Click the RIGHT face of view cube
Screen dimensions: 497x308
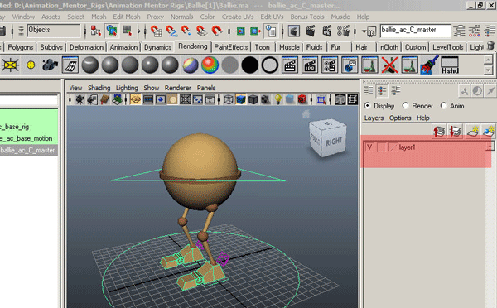click(334, 142)
